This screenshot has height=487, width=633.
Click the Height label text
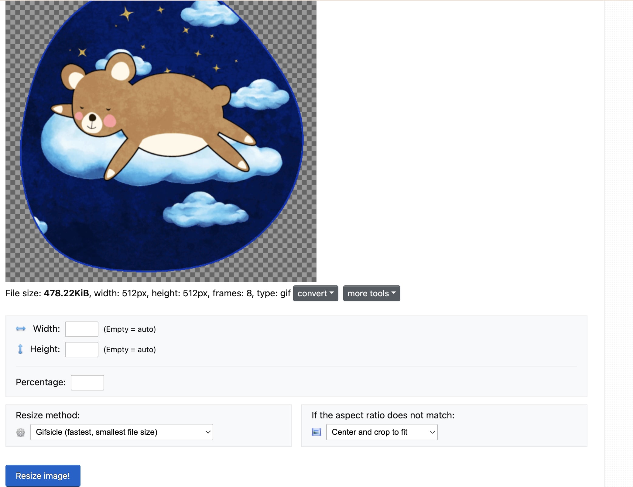[45, 349]
